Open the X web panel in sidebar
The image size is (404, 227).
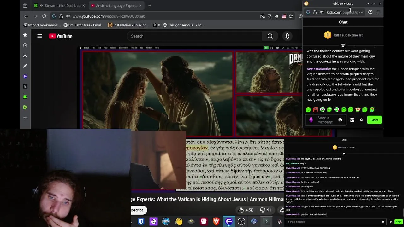tap(25, 86)
